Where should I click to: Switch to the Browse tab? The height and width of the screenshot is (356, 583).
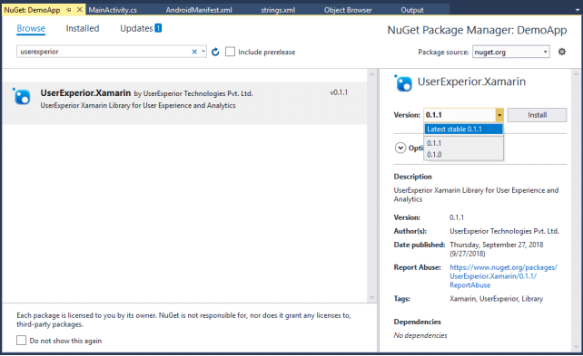coord(31,29)
